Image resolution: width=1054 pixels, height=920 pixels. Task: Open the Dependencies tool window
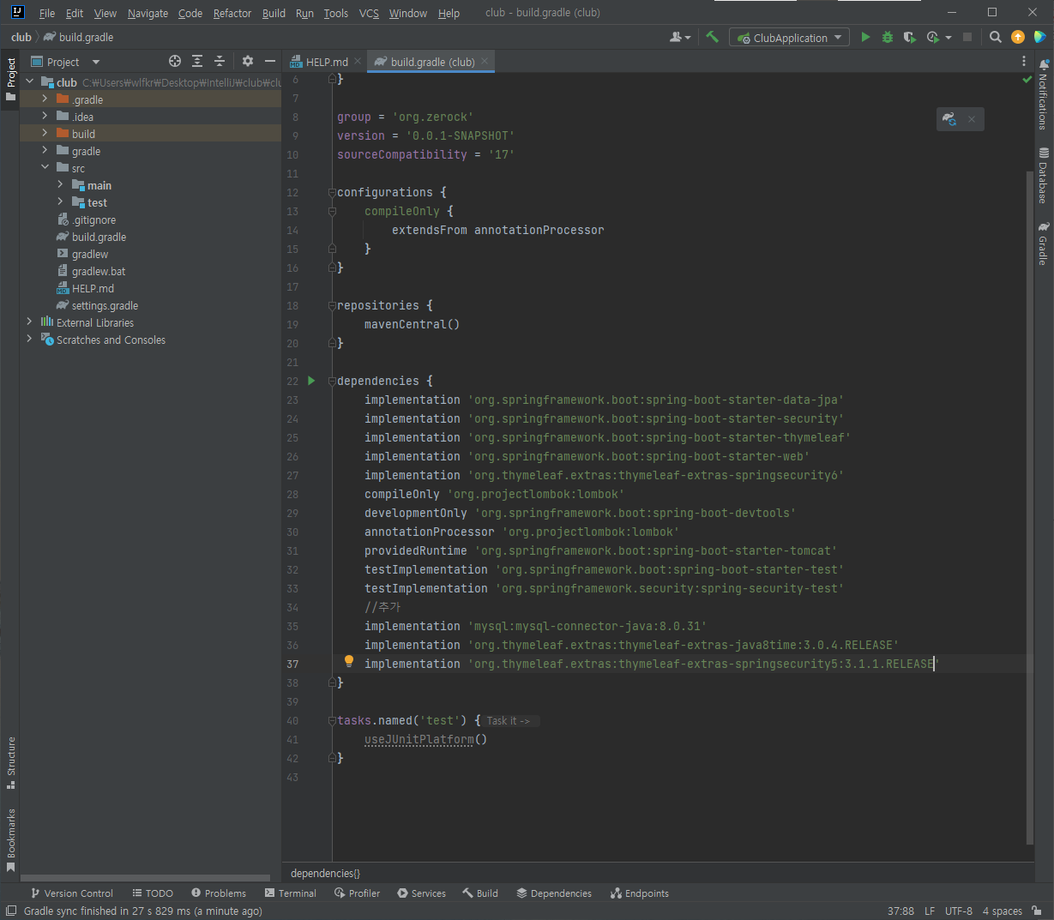coord(554,893)
